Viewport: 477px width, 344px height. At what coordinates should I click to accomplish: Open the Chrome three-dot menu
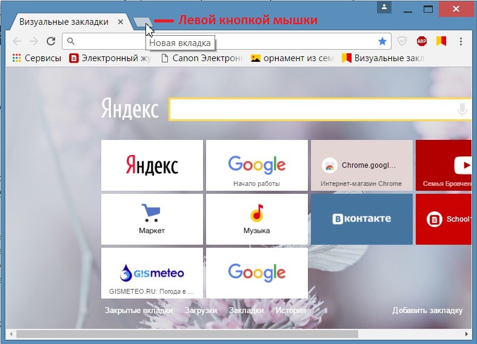point(461,41)
